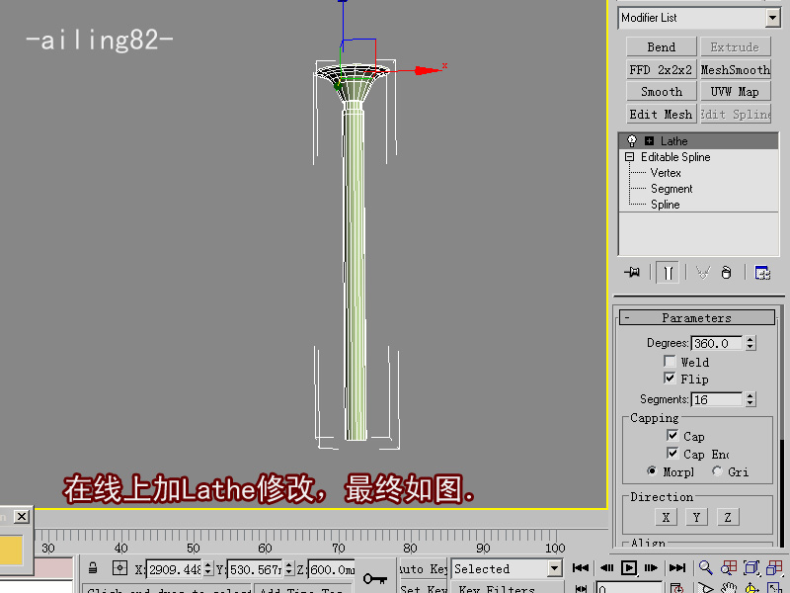The width and height of the screenshot is (790, 593).
Task: Step to Previous Frame
Action: tap(606, 568)
